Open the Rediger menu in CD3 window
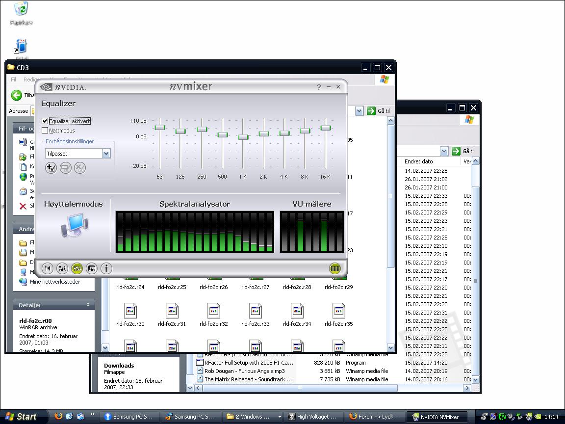 (31, 79)
